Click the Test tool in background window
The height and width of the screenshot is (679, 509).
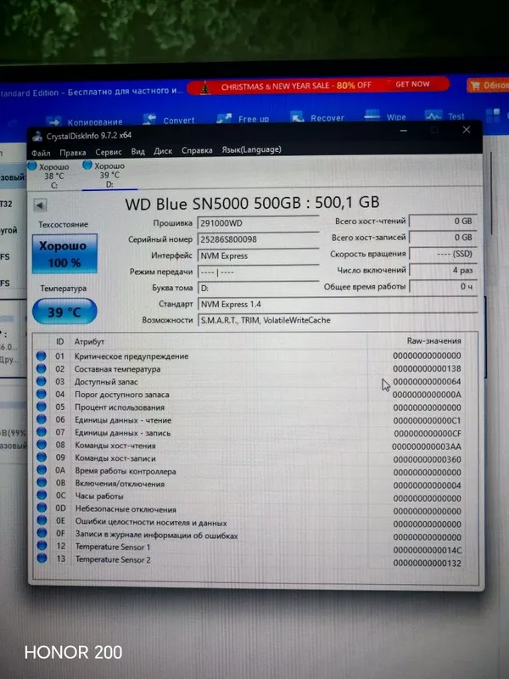pyautogui.click(x=445, y=115)
